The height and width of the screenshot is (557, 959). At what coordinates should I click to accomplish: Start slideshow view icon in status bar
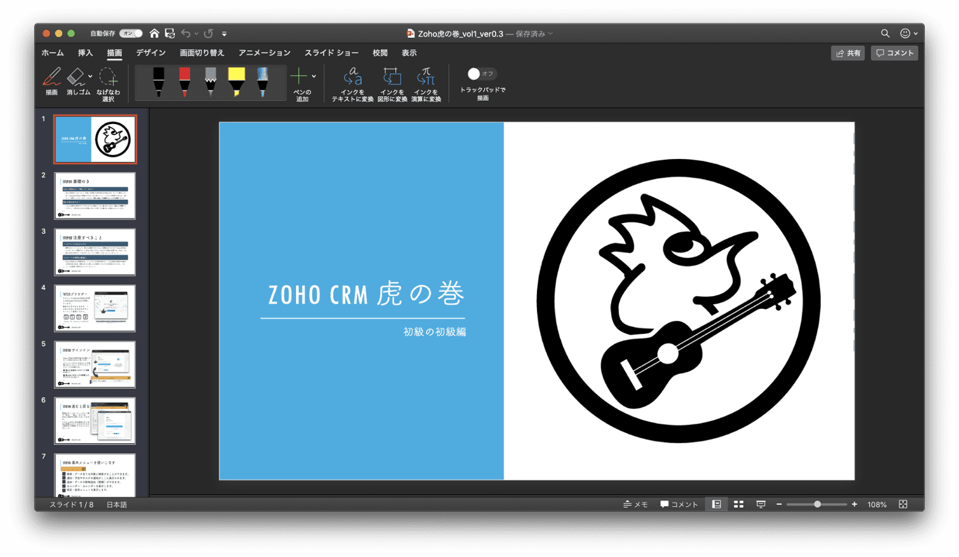761,504
